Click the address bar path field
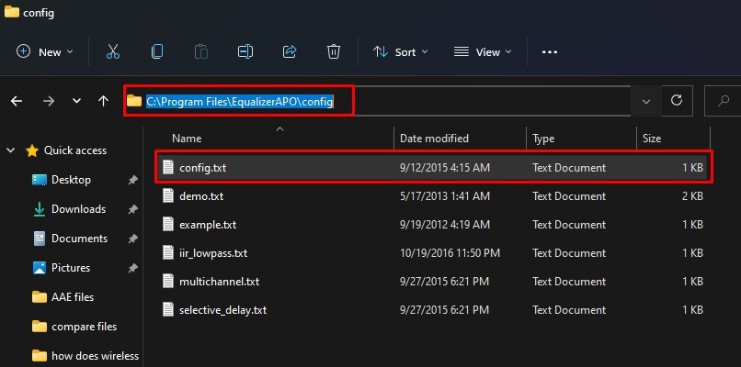 377,101
